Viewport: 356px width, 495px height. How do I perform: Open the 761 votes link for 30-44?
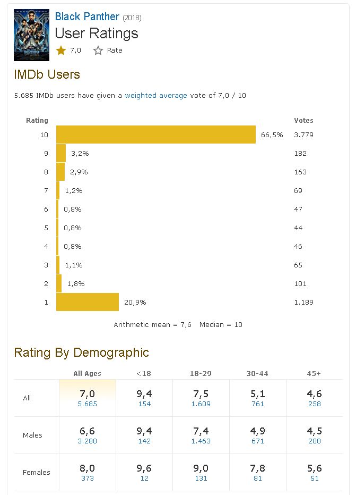tap(257, 404)
